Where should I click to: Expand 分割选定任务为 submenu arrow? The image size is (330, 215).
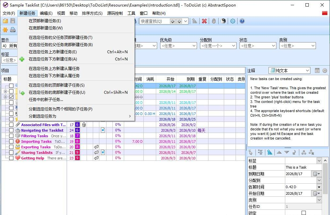tap(130, 116)
